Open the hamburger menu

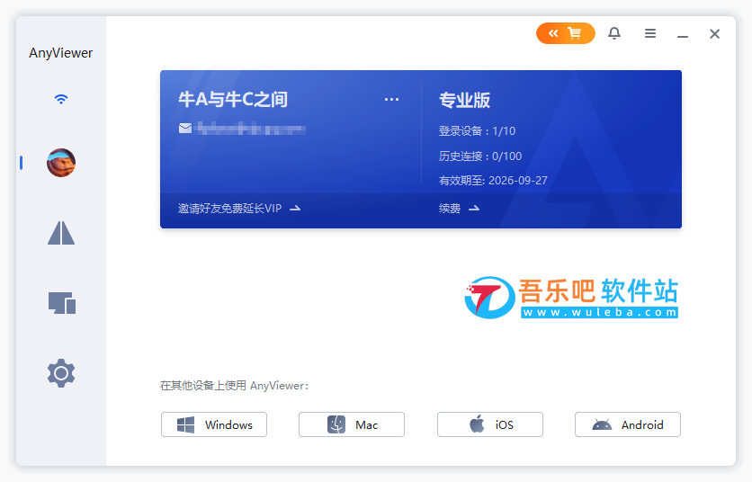[649, 33]
